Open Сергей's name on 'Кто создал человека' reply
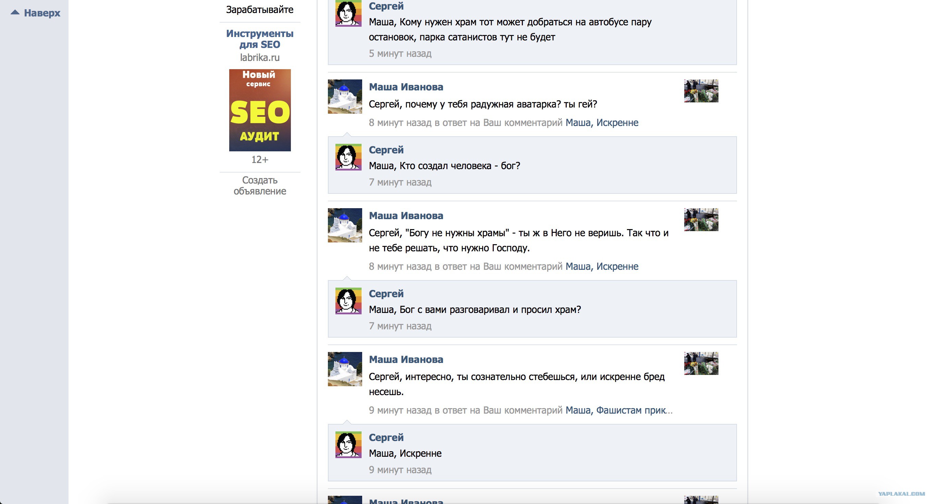Viewport: 934px width, 504px height. tap(386, 150)
